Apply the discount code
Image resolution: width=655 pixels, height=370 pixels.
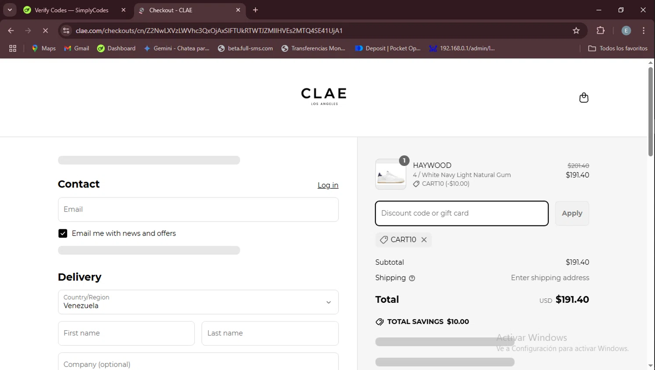[572, 213]
